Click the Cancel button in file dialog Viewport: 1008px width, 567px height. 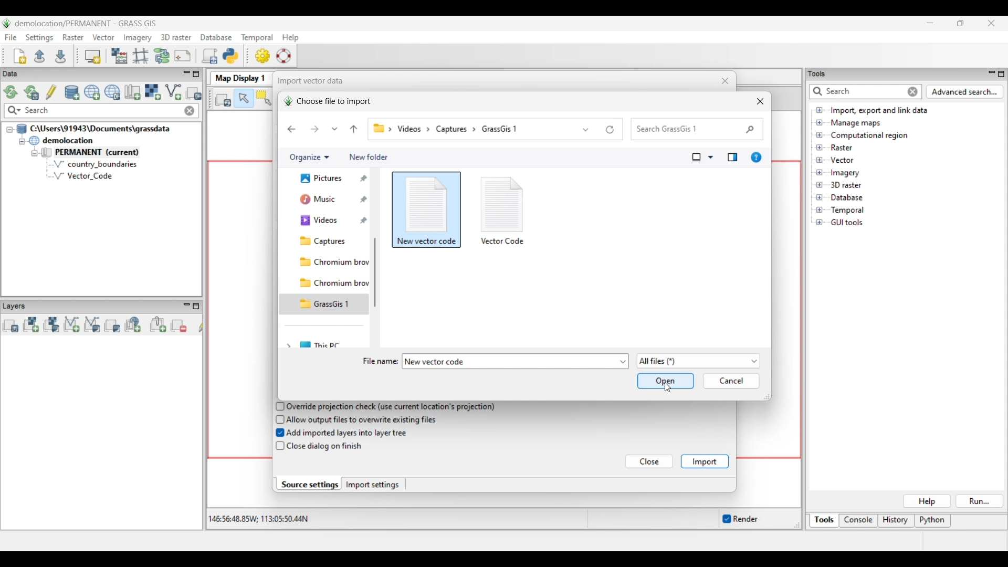[731, 382]
